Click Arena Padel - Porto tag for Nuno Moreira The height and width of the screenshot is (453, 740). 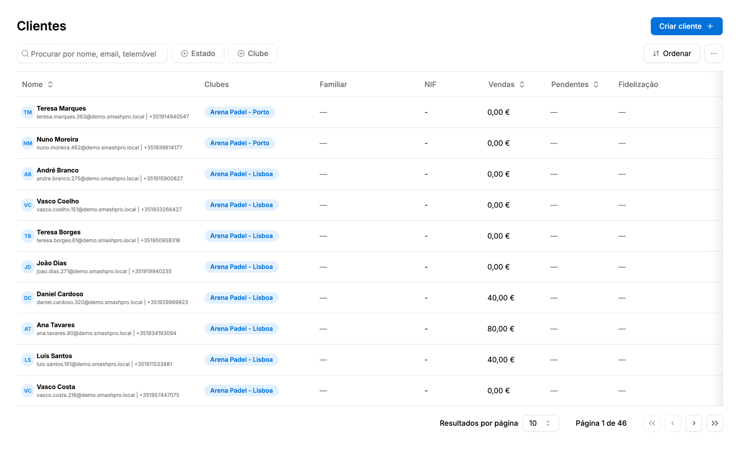click(240, 143)
